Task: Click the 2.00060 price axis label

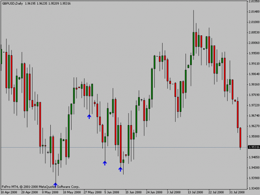Action: 254,43
